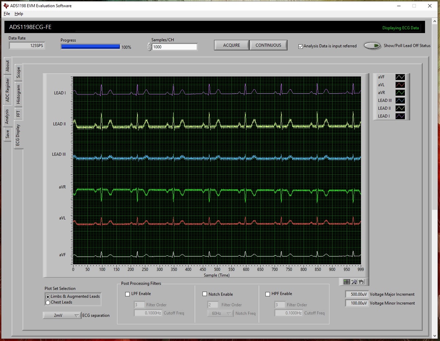Viewport: 440px width, 341px height.
Task: Click the aVR label beside the plot
Action: [x=62, y=187]
